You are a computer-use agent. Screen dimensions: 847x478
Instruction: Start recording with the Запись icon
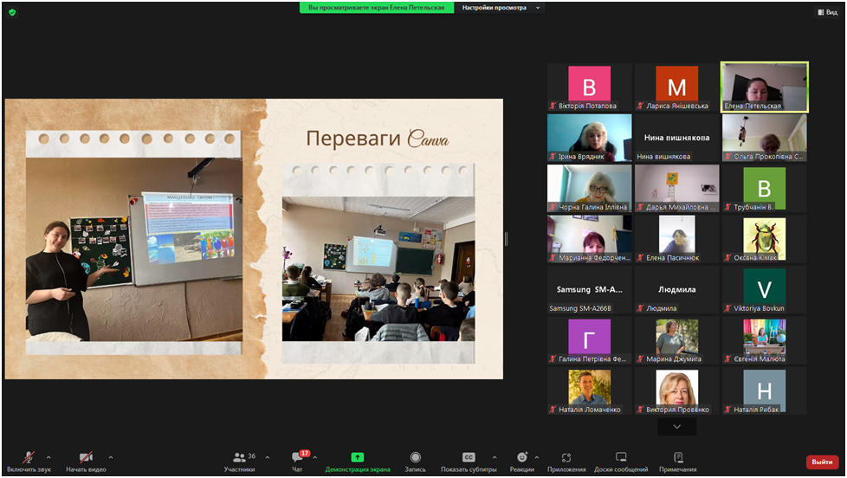tap(416, 458)
